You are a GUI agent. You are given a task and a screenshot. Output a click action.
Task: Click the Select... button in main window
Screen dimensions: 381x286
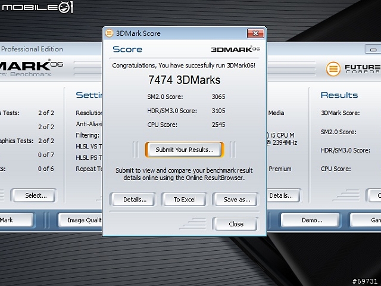(x=33, y=195)
